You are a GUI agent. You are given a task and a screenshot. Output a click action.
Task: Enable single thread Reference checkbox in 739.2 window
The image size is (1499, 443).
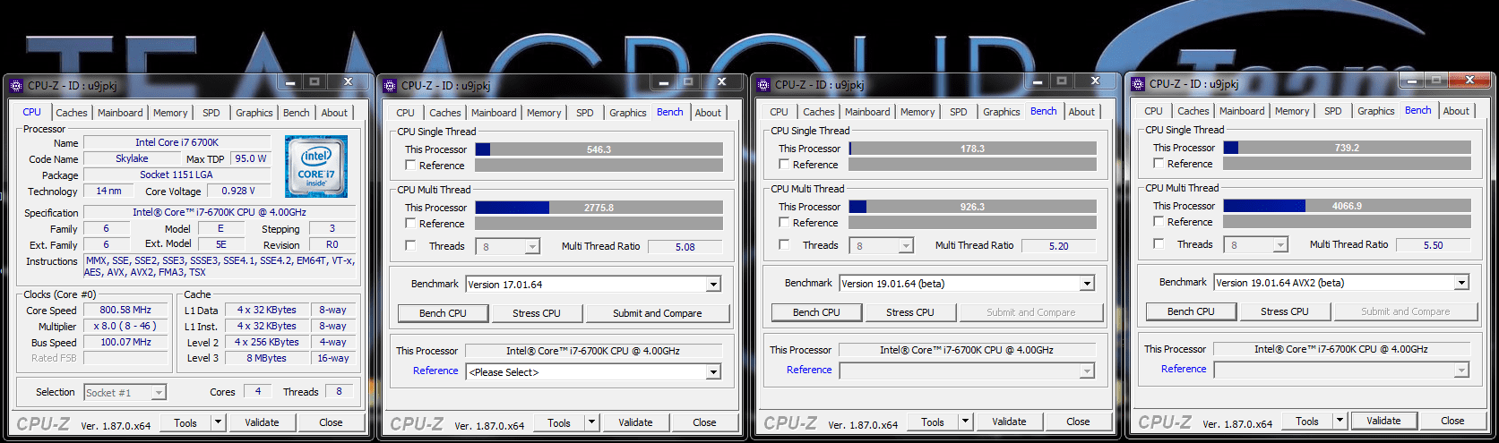coord(1159,164)
